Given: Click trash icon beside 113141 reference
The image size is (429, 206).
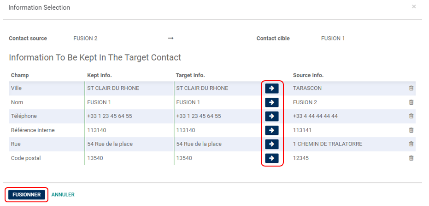Looking at the screenshot, I should click(x=411, y=130).
